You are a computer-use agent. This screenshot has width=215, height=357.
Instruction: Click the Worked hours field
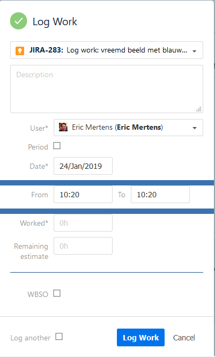83,223
